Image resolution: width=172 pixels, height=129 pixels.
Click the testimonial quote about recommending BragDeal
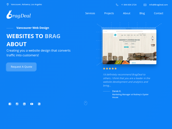pos(127,80)
